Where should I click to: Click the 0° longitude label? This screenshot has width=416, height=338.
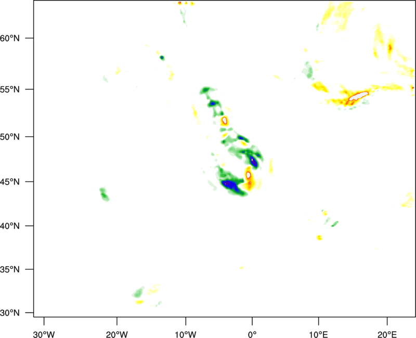point(252,334)
